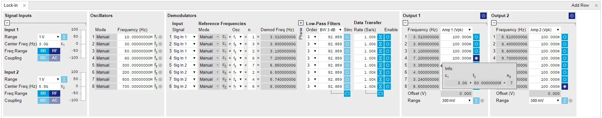The image size is (602, 118).
Task: Toggle Input 1 range auto-adjust hourglass icon
Action: (x=64, y=37)
